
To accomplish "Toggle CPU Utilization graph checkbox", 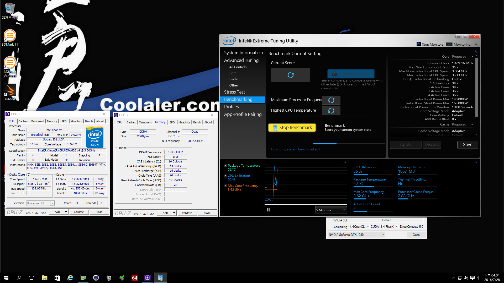I will [225, 176].
